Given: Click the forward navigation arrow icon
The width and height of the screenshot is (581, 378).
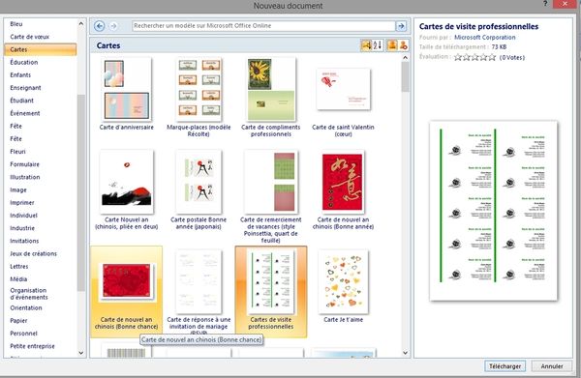Looking at the screenshot, I should point(113,26).
